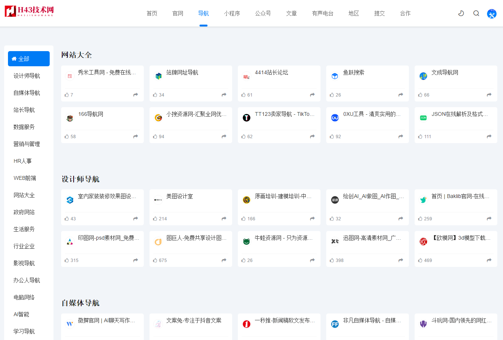The height and width of the screenshot is (340, 503).
Task: Open search with the magnifier icon
Action: click(x=476, y=13)
